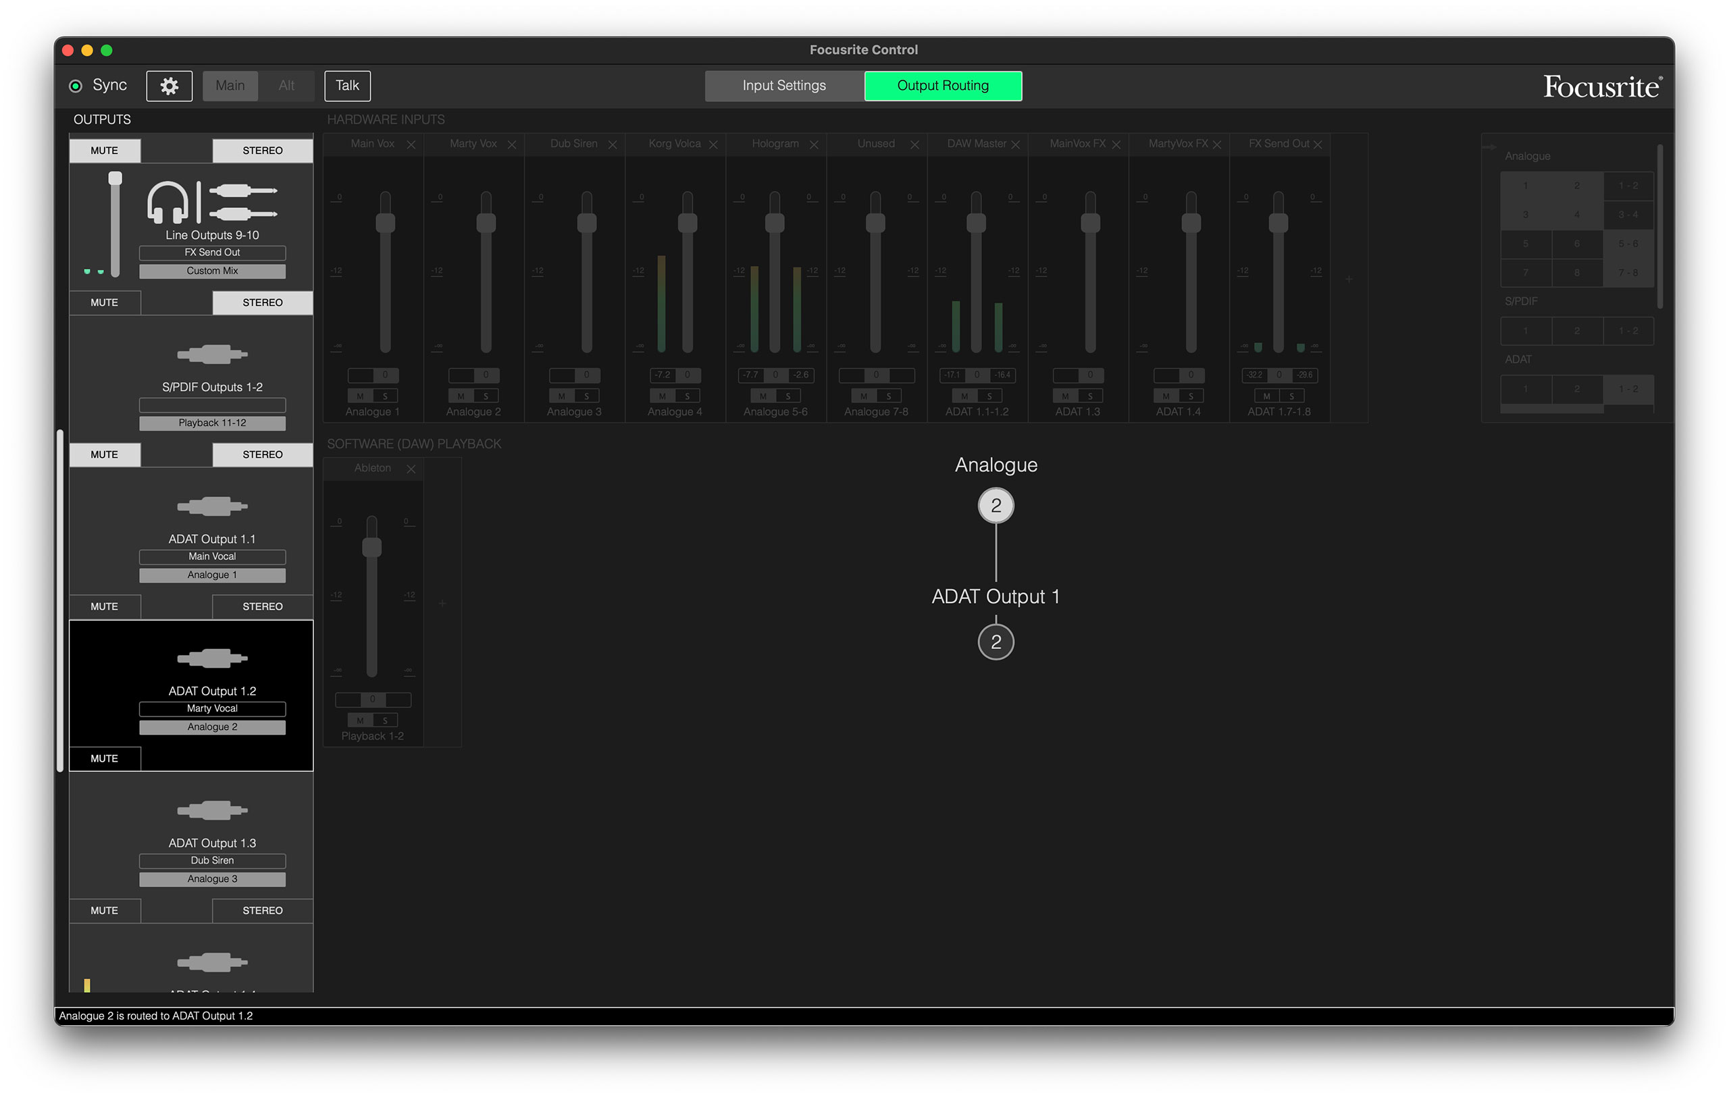Mute the Analogue 1 mixer channel

coord(360,396)
